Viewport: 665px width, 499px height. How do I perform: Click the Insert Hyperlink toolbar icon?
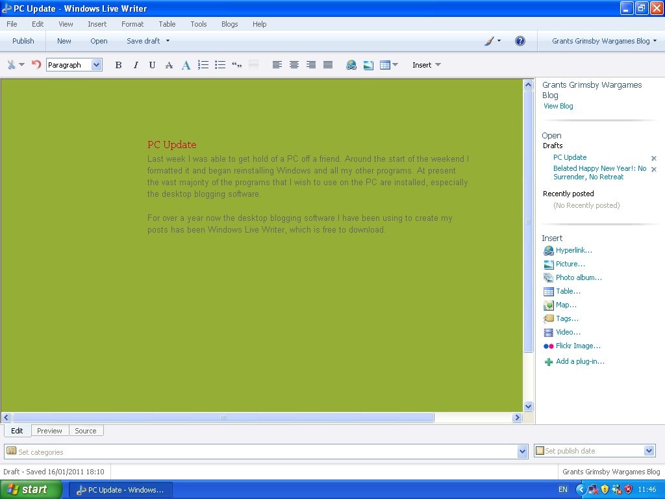tap(351, 65)
